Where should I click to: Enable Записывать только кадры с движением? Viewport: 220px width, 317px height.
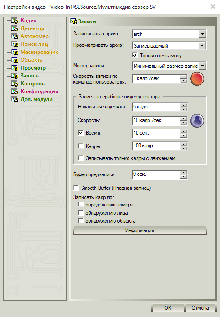[81, 158]
